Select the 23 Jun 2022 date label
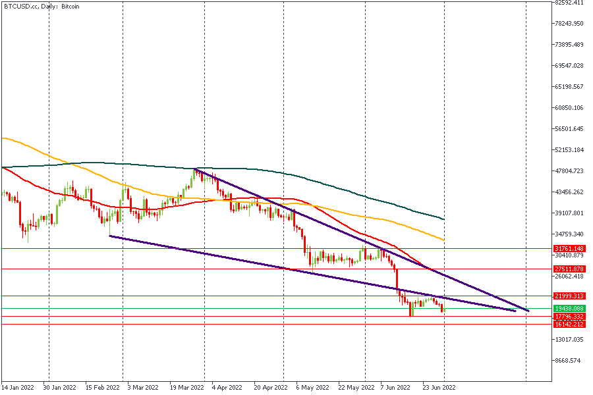593x395 pixels. coord(438,388)
